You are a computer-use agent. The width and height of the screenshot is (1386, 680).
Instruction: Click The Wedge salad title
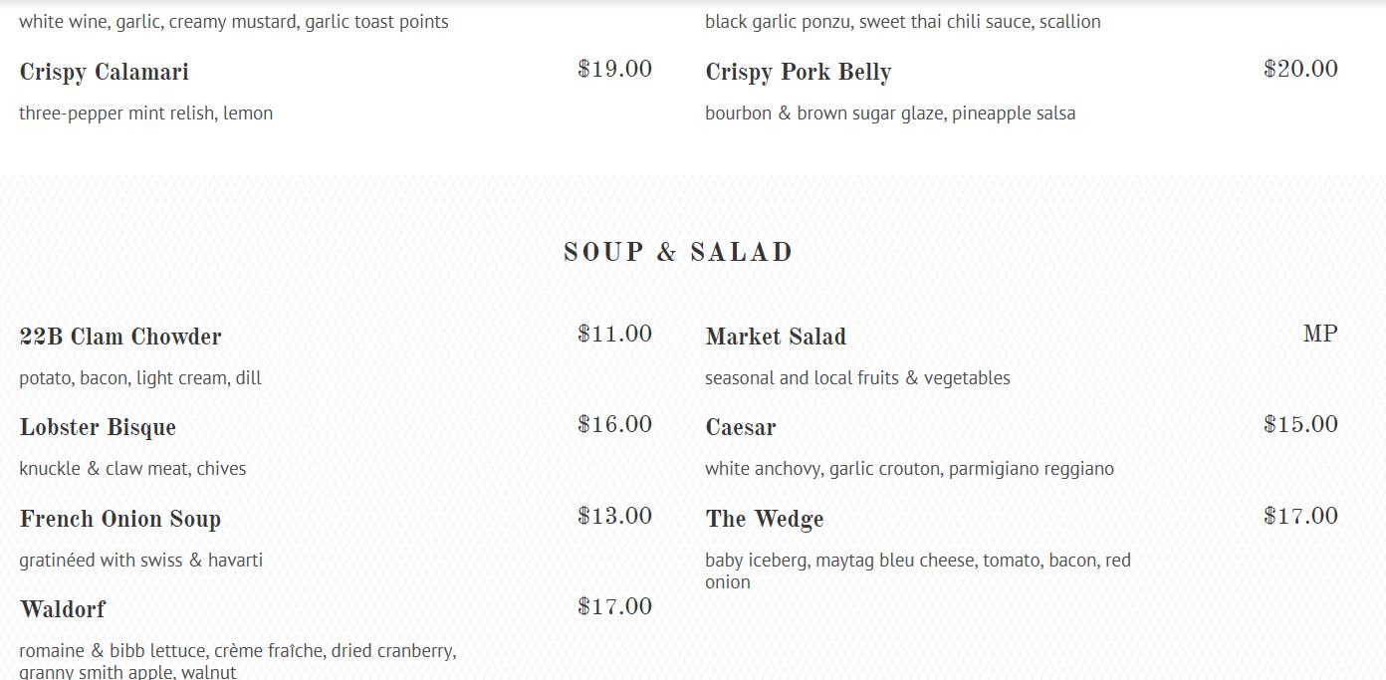764,519
